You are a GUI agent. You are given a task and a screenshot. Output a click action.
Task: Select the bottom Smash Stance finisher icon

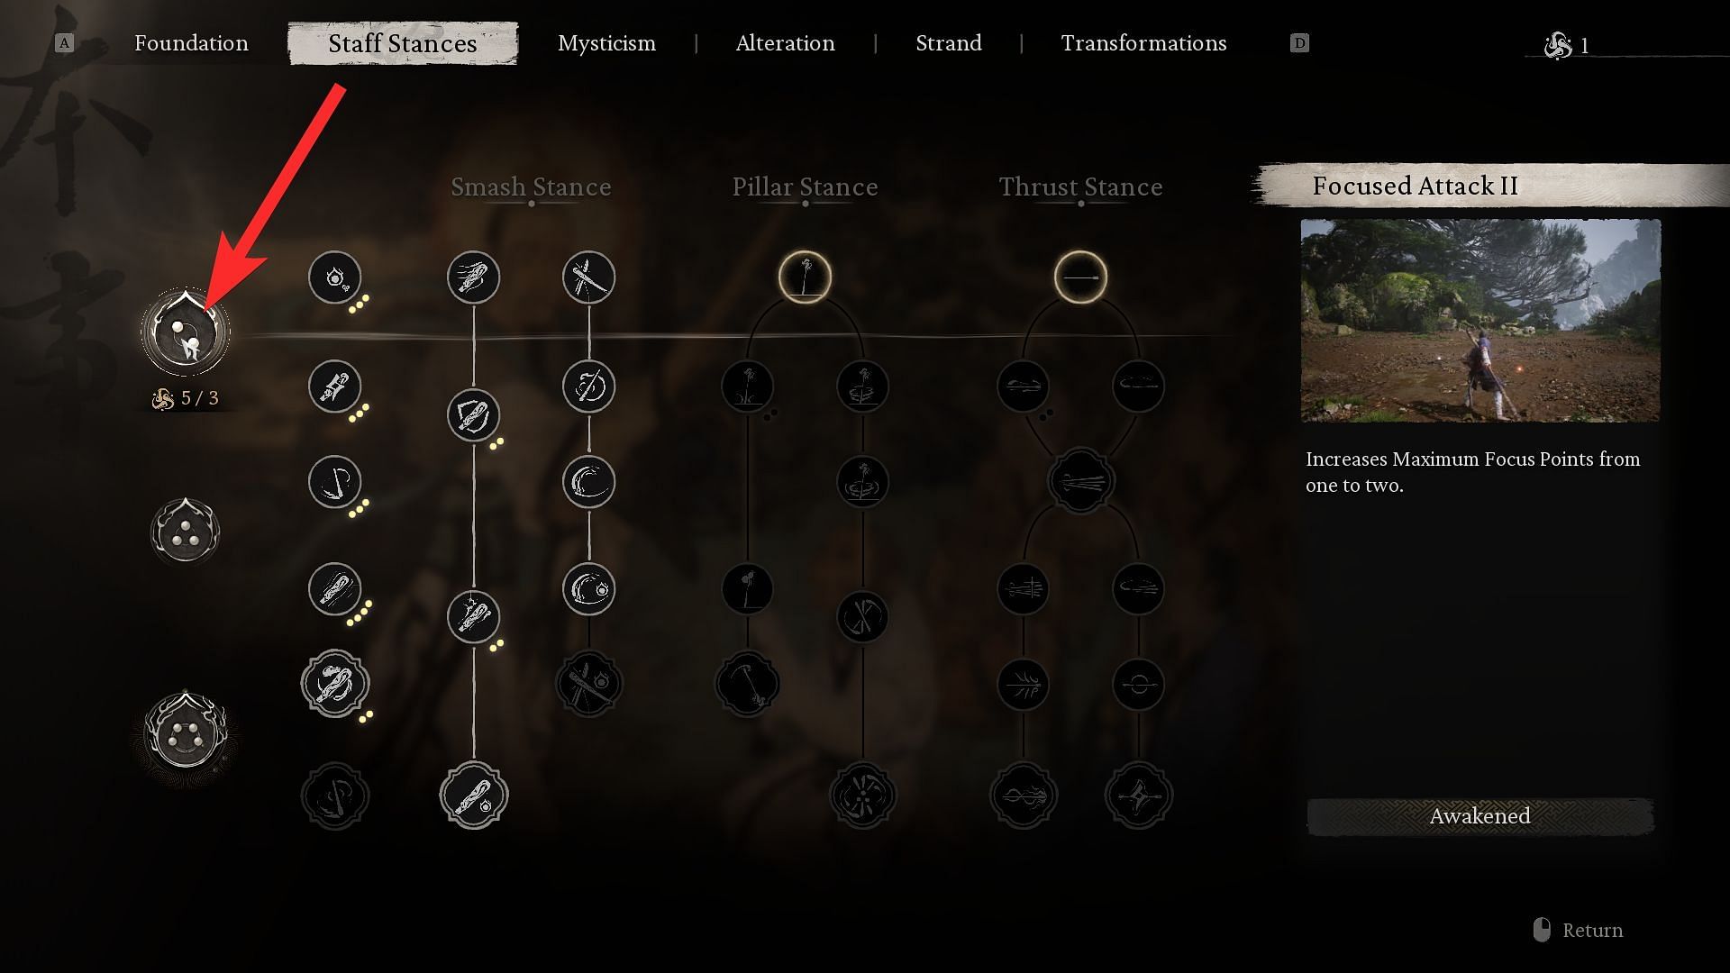[473, 794]
